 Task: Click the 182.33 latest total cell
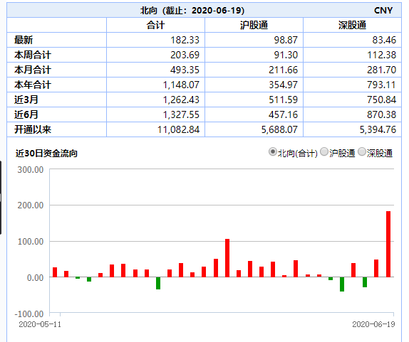[x=185, y=40]
